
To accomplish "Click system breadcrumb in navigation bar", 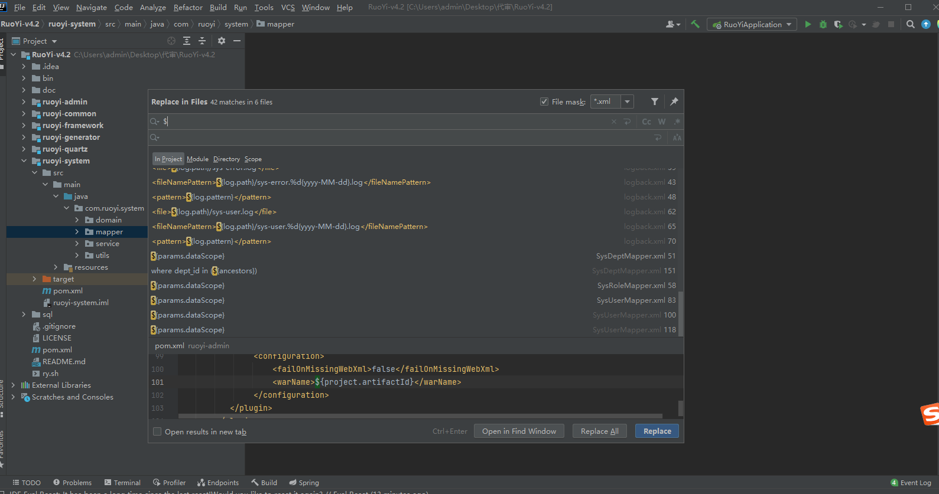I will [x=236, y=24].
